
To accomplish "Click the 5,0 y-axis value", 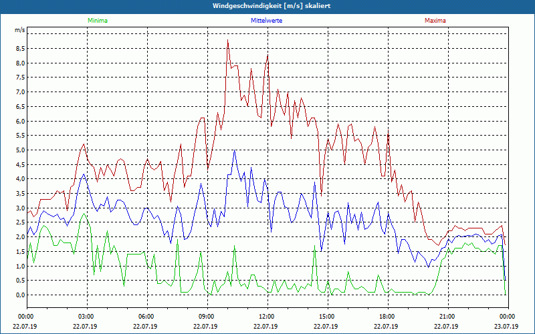I will point(20,150).
